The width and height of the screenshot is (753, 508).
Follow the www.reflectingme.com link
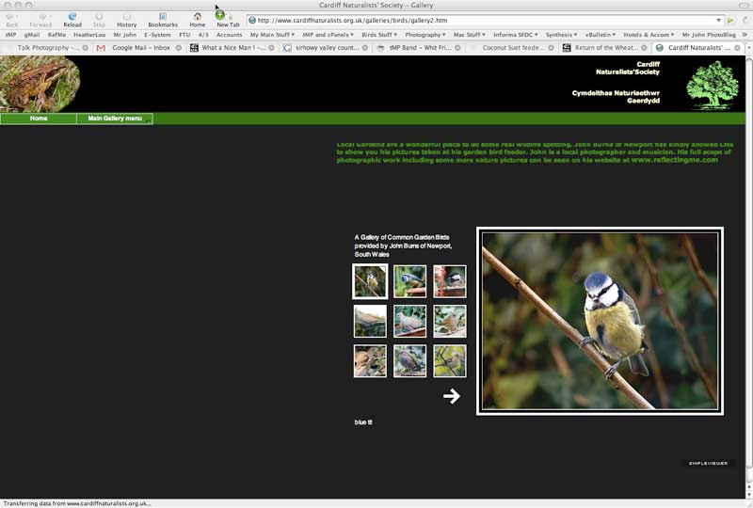pos(674,160)
